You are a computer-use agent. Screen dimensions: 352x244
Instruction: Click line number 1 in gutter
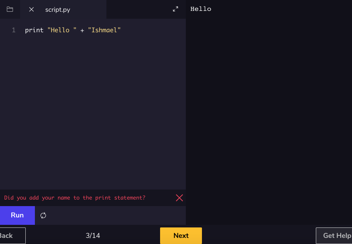tap(14, 30)
